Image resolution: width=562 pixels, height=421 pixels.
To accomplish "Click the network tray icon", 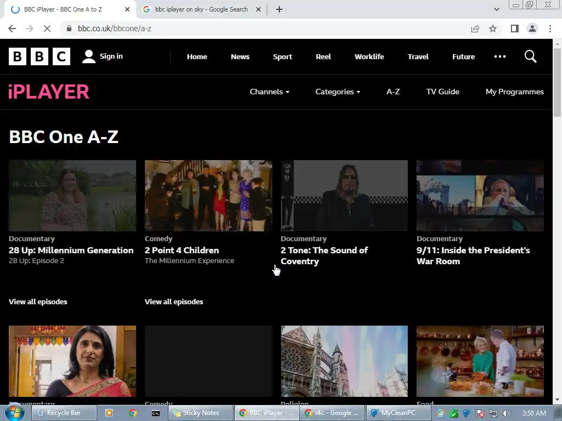I will [x=493, y=413].
